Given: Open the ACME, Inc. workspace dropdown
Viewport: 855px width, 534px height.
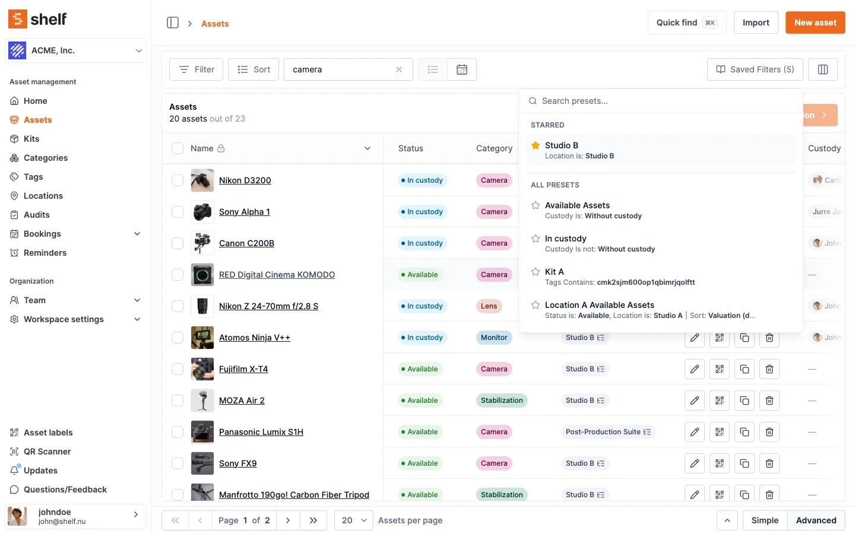Looking at the screenshot, I should click(75, 50).
